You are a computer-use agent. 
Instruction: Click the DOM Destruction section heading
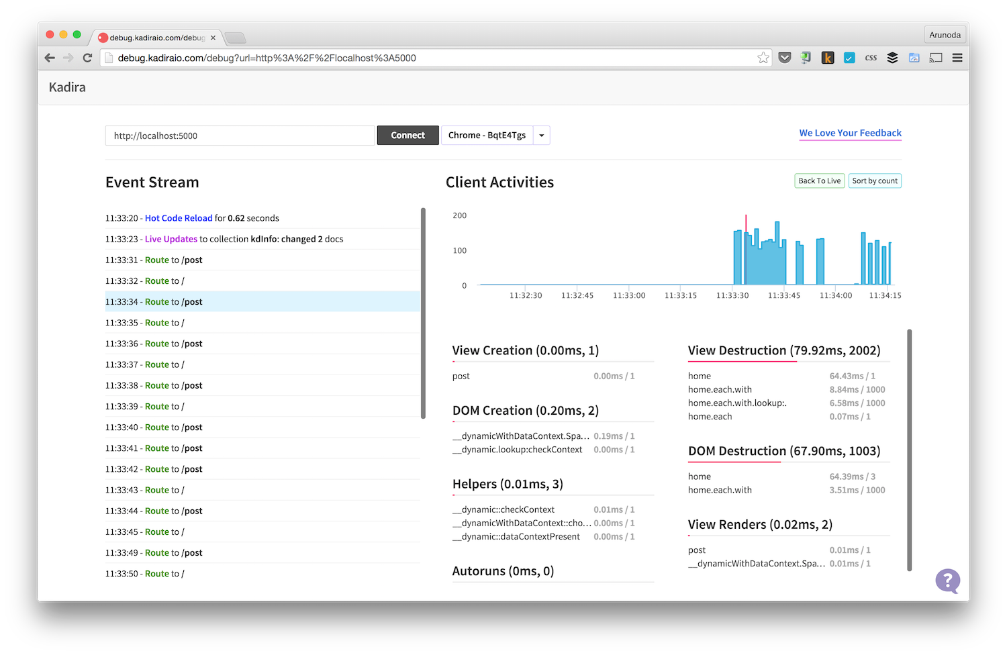tap(784, 451)
